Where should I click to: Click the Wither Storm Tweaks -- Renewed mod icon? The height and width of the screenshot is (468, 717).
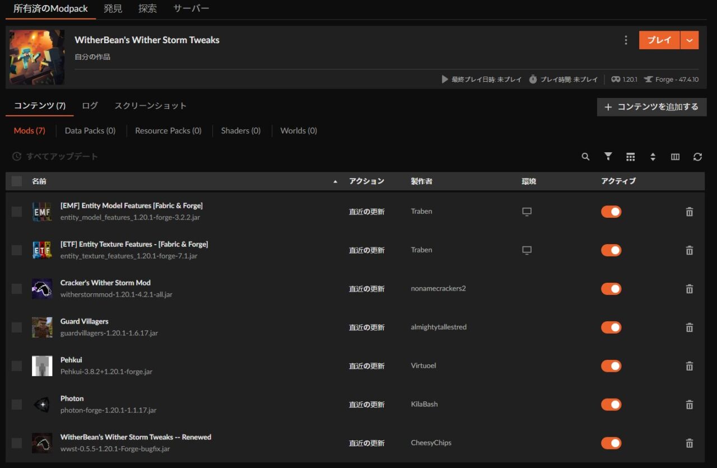42,443
